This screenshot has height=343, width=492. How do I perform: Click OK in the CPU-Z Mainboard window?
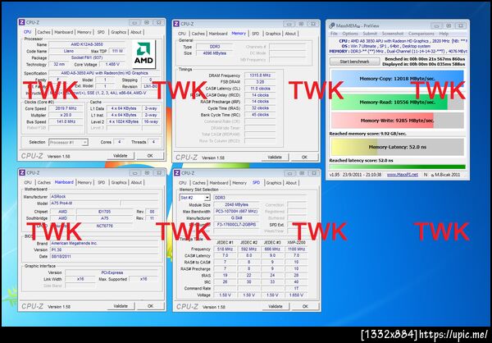[151, 306]
